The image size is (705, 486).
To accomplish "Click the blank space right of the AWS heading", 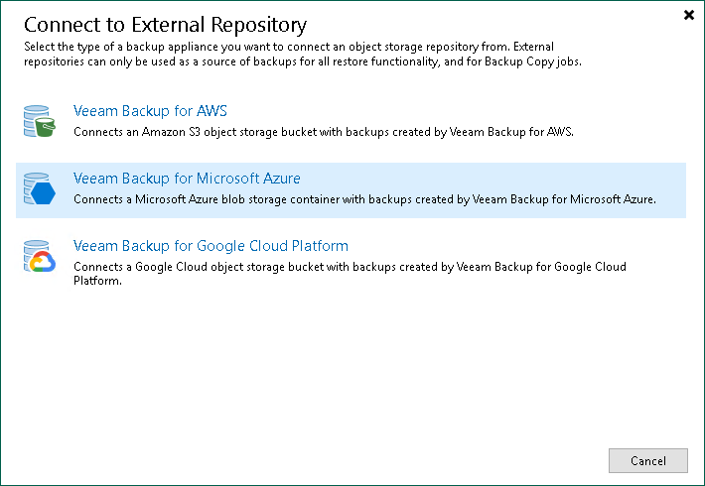I will [447, 111].
